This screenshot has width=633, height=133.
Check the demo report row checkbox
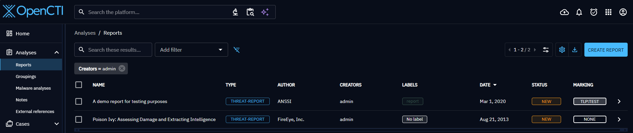tap(79, 101)
